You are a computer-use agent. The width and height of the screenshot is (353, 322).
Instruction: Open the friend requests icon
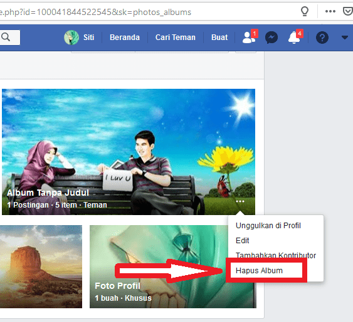click(x=250, y=37)
